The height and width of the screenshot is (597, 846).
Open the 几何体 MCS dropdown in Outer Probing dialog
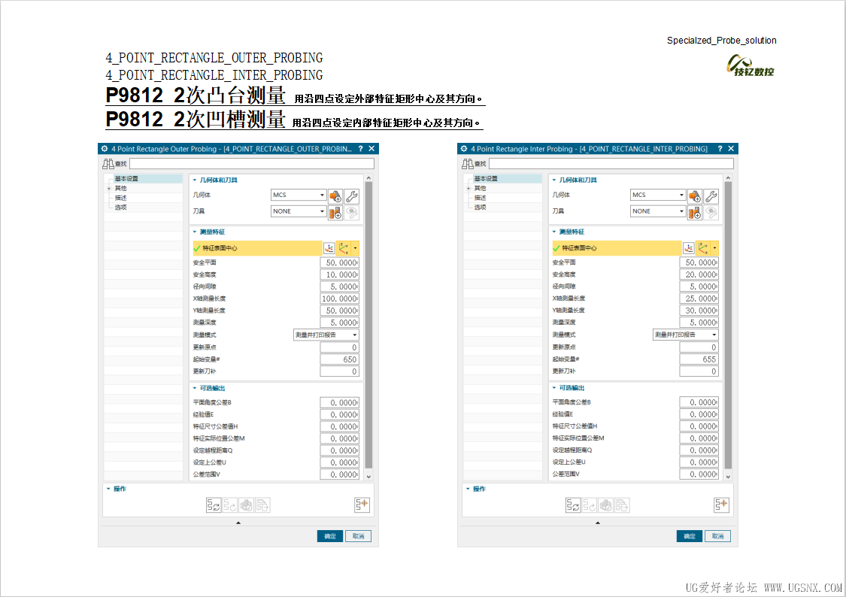click(299, 195)
